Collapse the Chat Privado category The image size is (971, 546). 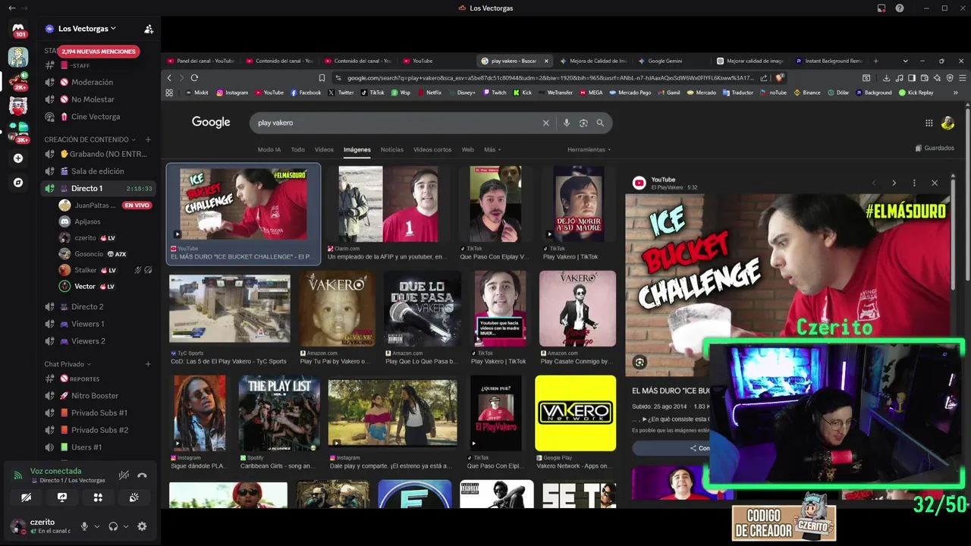67,364
